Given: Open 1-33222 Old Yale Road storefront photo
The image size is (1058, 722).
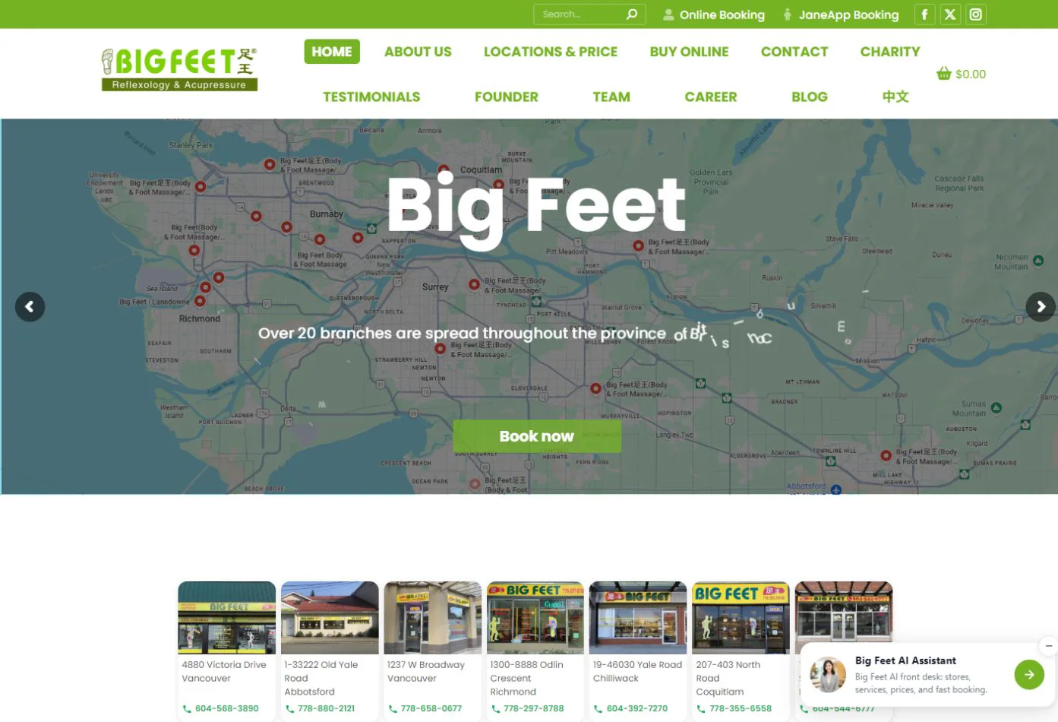Looking at the screenshot, I should [x=330, y=618].
